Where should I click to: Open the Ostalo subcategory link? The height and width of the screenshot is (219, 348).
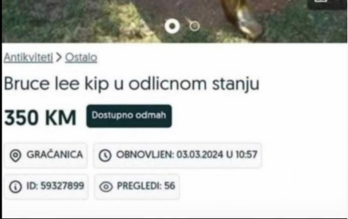pyautogui.click(x=81, y=58)
